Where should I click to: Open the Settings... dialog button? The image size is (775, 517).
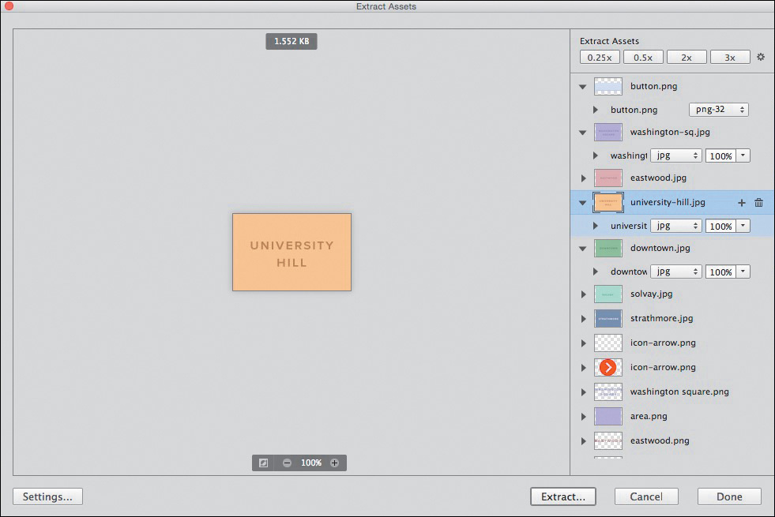coord(47,496)
